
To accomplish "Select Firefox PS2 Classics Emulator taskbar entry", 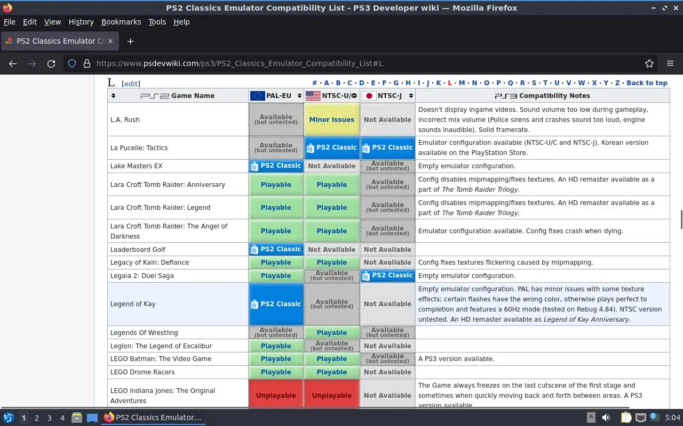I will pyautogui.click(x=153, y=417).
